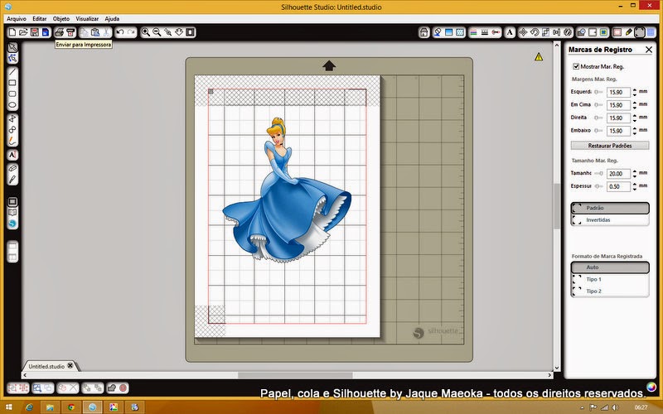Select the Auto registration mark format
The width and height of the screenshot is (663, 414).
point(610,267)
